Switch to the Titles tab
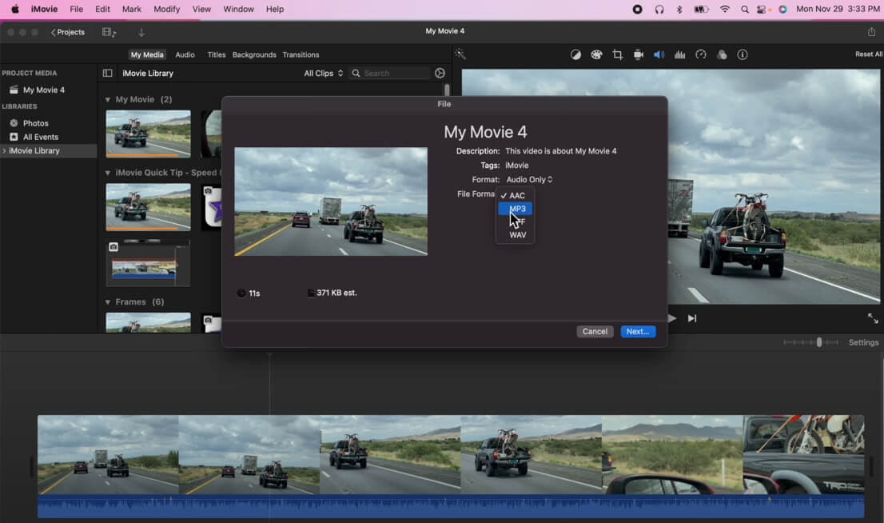Screen dimensions: 884x523 (x=217, y=54)
